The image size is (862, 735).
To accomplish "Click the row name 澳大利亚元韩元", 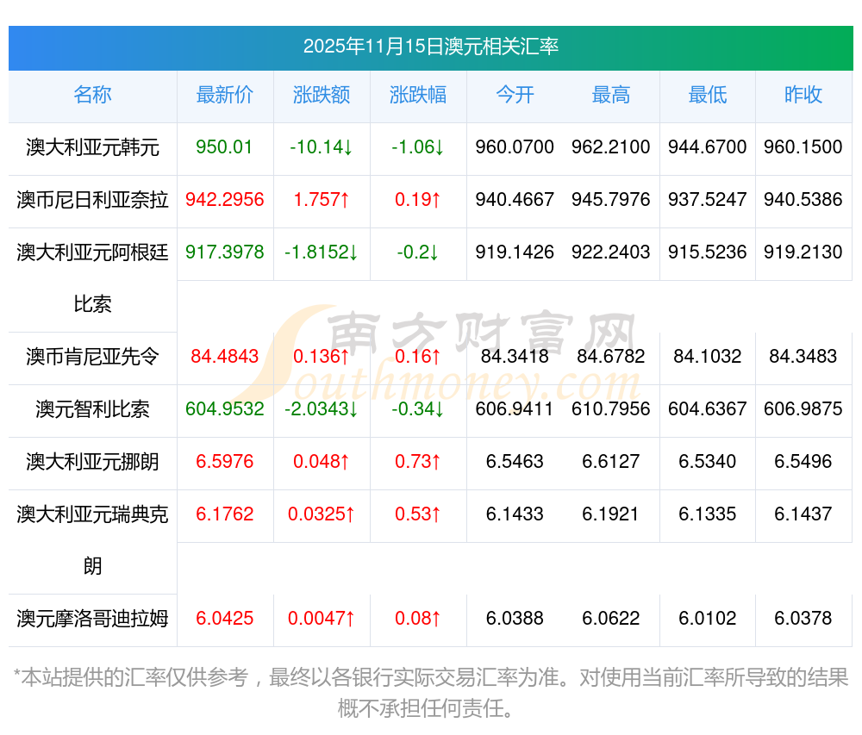I will (x=92, y=147).
